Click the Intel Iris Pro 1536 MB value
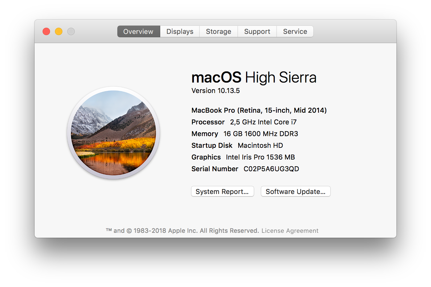 (260, 157)
